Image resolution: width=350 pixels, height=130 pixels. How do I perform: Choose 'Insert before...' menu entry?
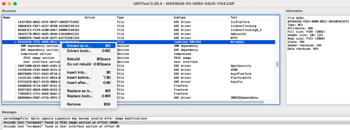click(x=89, y=77)
